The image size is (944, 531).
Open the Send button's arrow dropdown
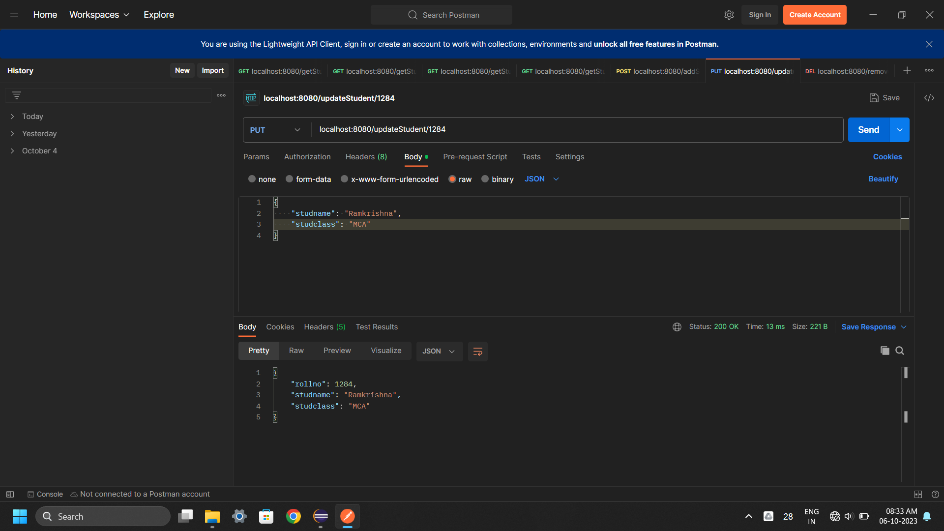(x=900, y=130)
